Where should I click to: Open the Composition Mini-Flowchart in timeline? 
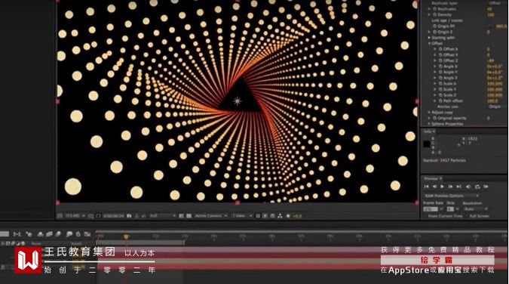pos(17,234)
